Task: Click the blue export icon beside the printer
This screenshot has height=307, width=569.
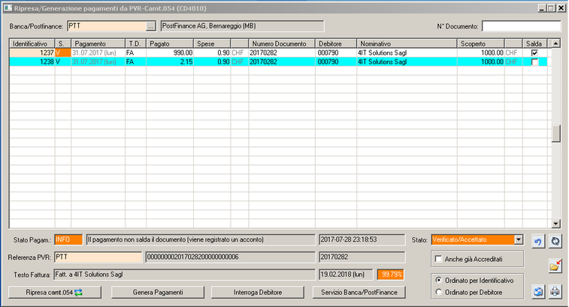Action: tap(538, 291)
